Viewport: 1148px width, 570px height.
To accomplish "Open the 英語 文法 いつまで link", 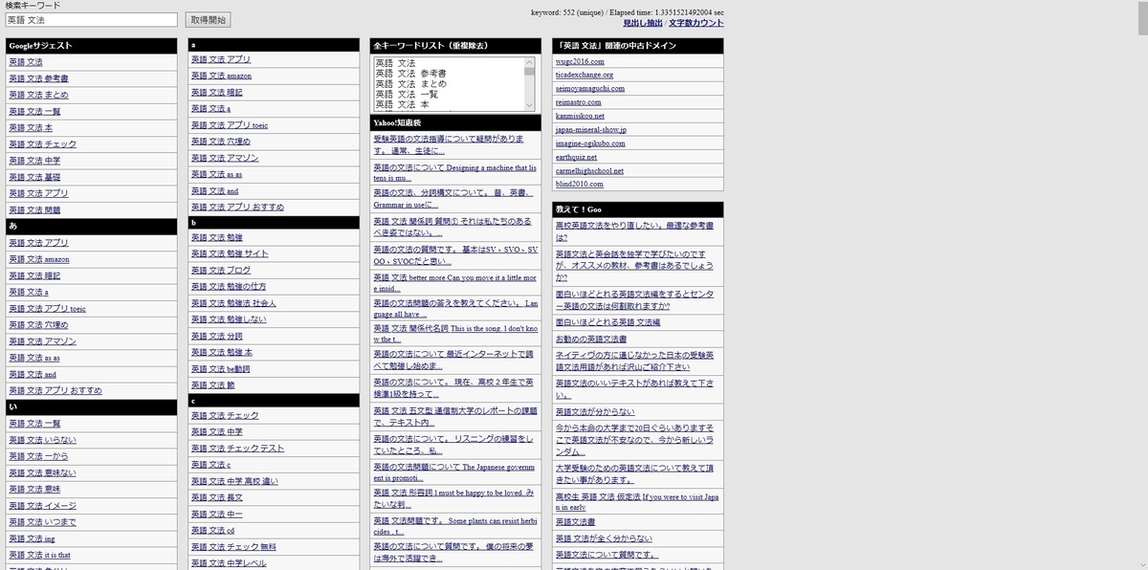I will pos(42,522).
